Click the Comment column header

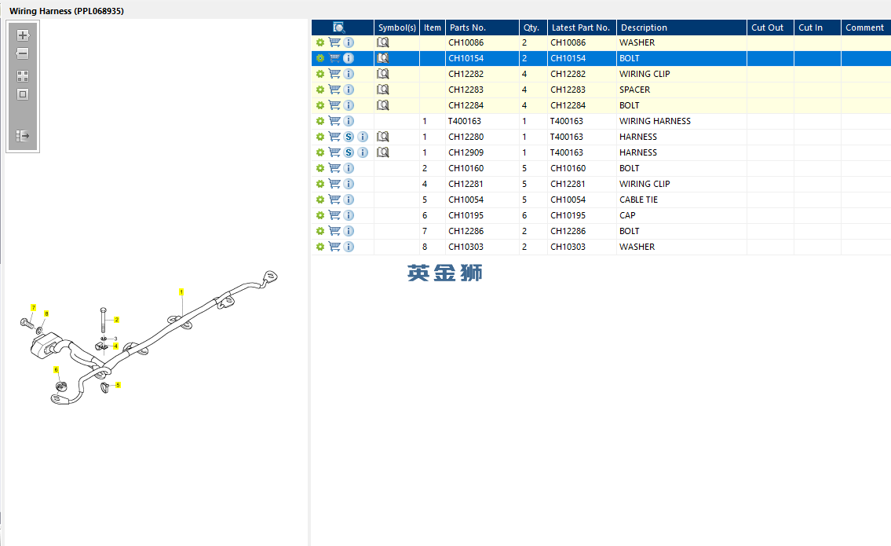click(866, 27)
